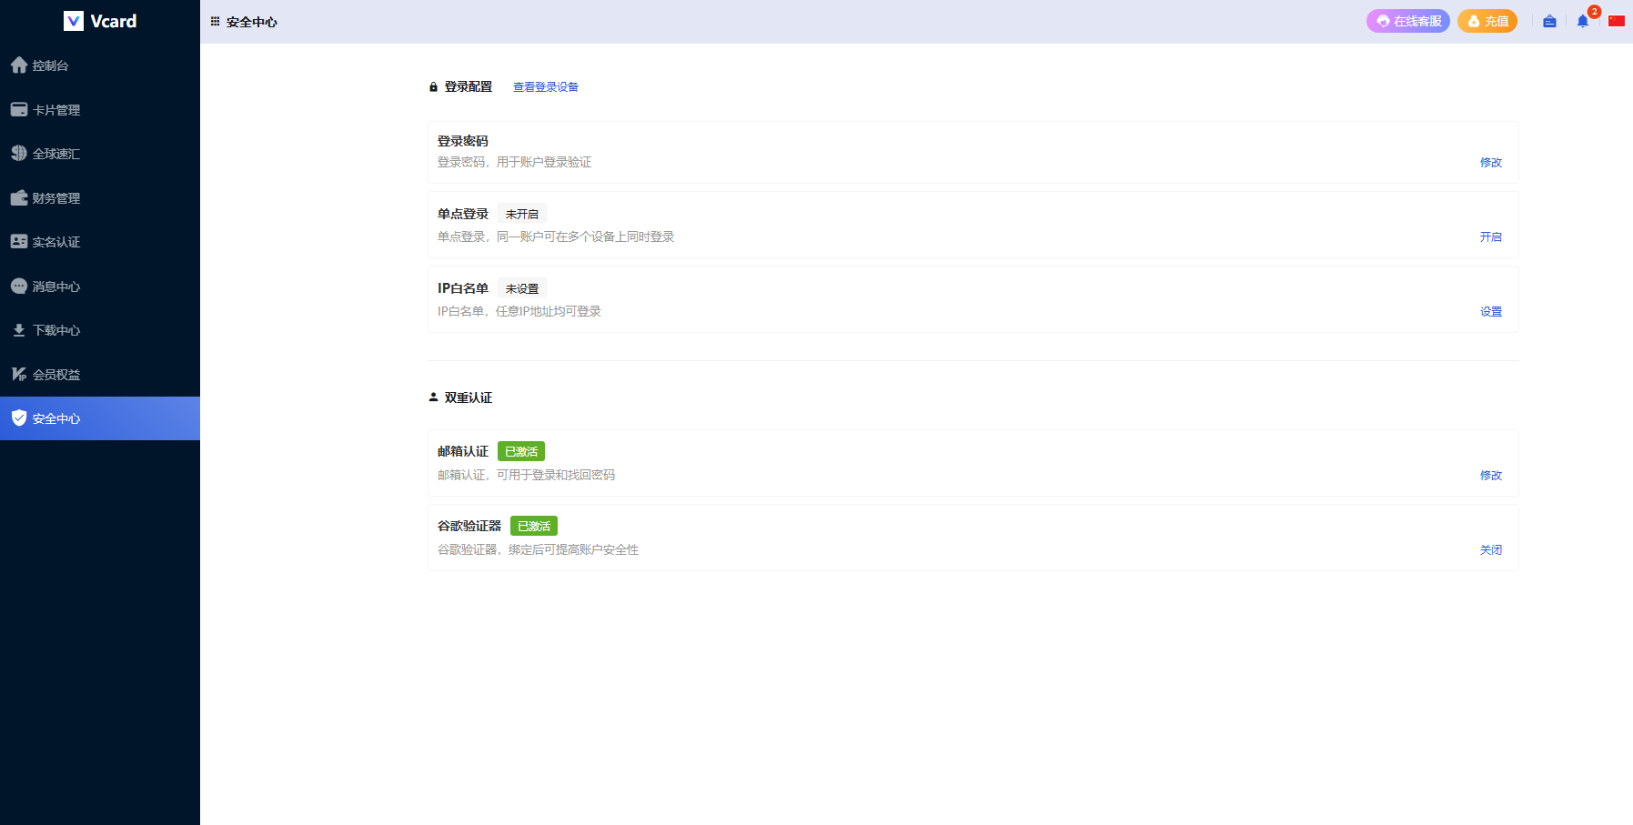This screenshot has height=825, width=1633.
Task: Go to 卡片管理 menu item
Action: pos(100,109)
